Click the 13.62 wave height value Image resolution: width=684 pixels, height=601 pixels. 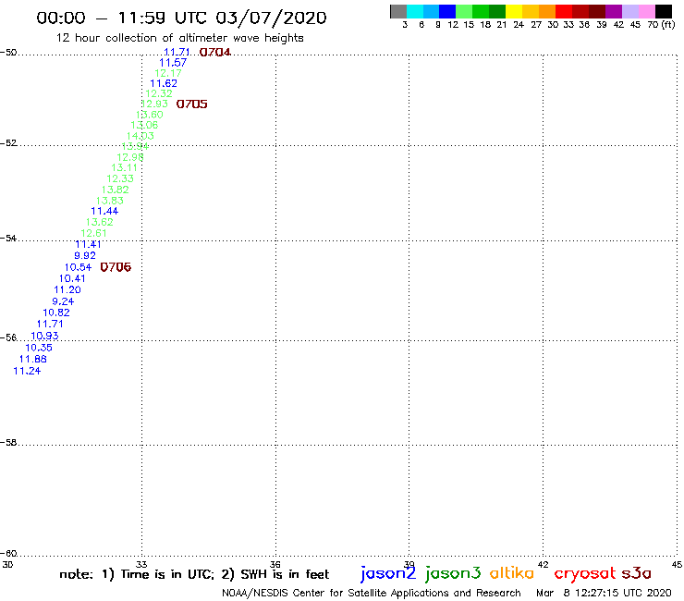click(100, 222)
